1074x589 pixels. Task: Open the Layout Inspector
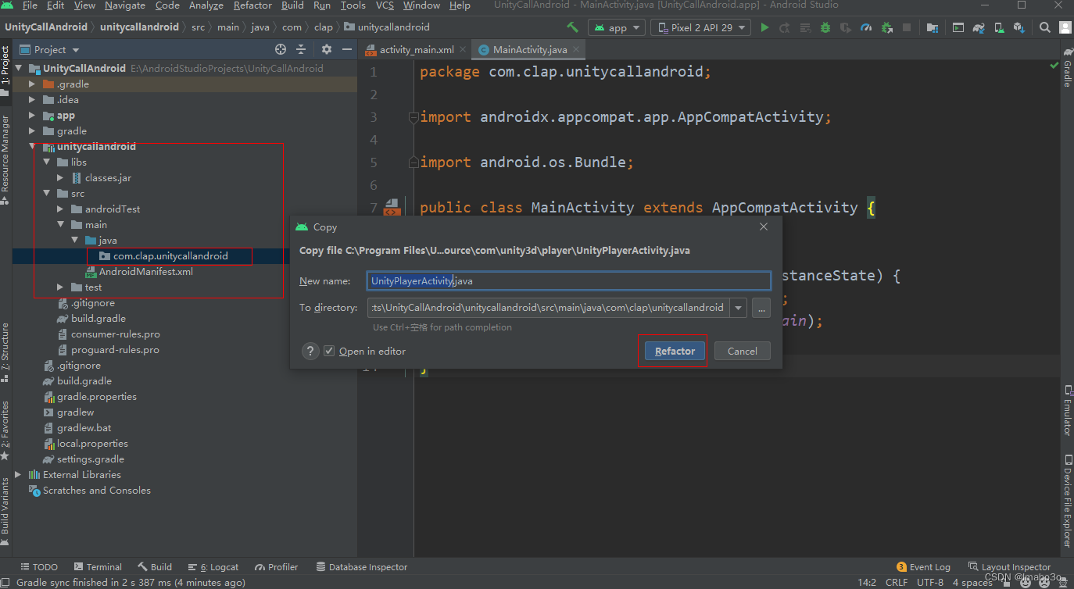click(1009, 566)
